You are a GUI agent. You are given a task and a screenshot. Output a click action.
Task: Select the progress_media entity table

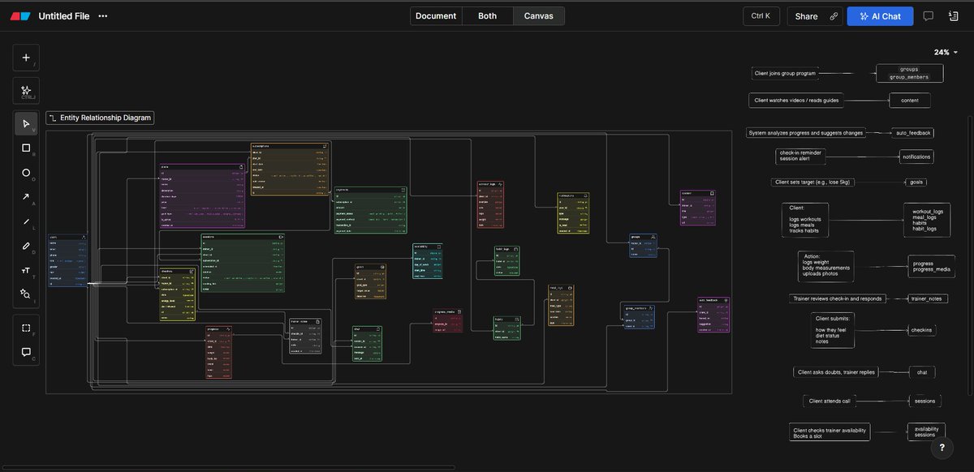pyautogui.click(x=448, y=320)
